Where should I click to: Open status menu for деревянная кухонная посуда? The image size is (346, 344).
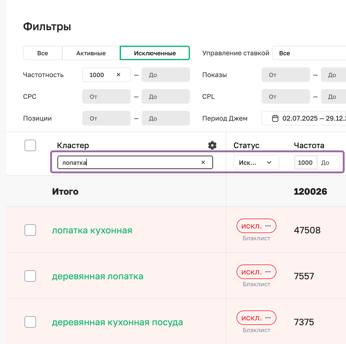tap(268, 318)
